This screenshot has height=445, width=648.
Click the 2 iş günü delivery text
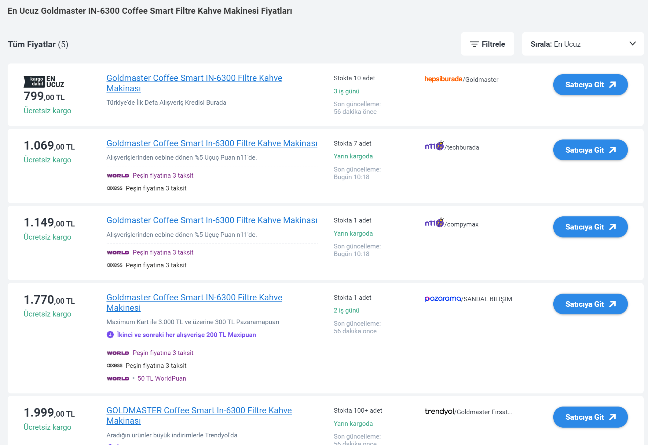(346, 310)
